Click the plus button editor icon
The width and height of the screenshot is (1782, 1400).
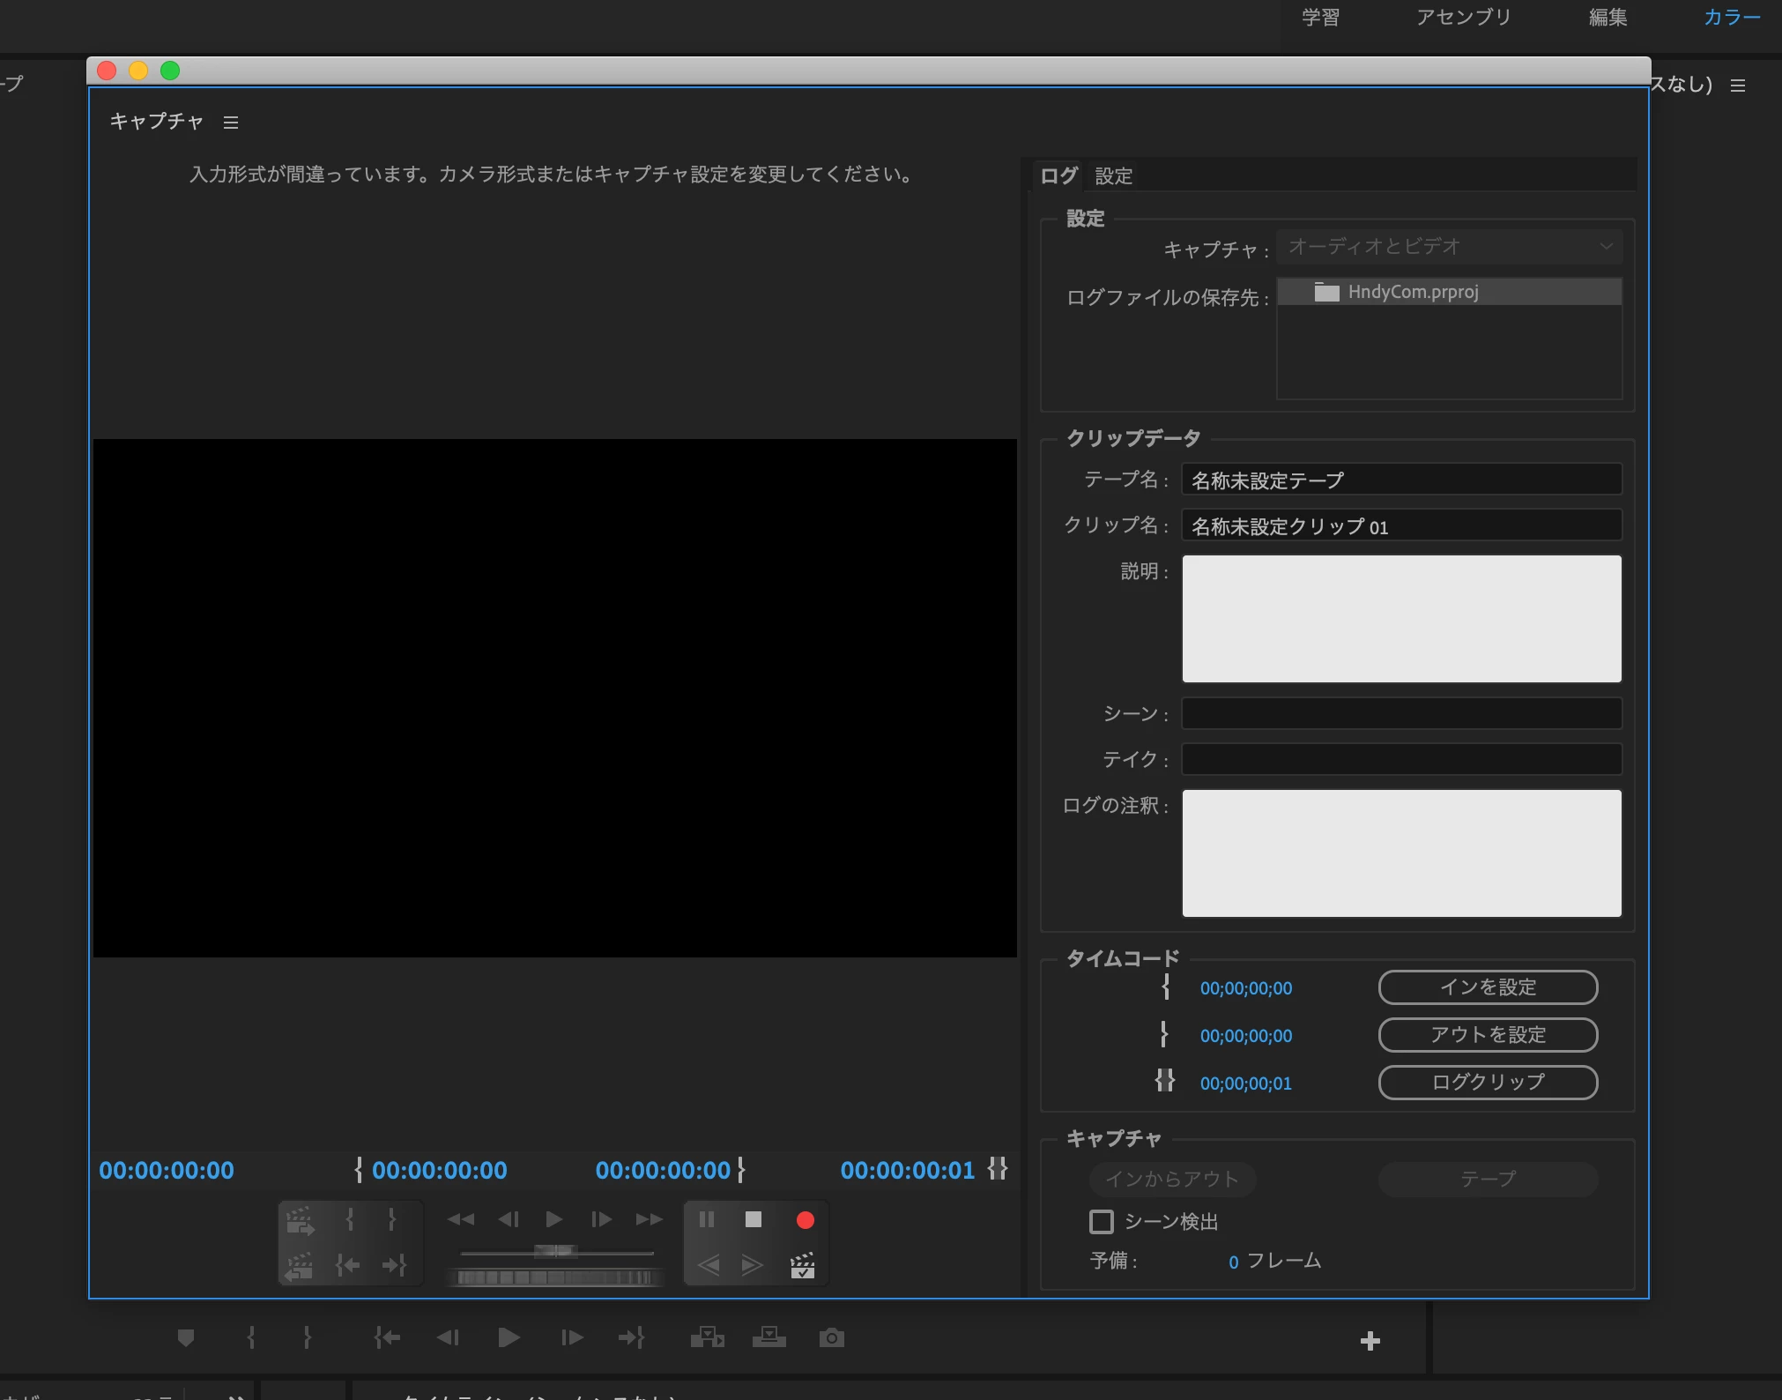[x=1370, y=1341]
